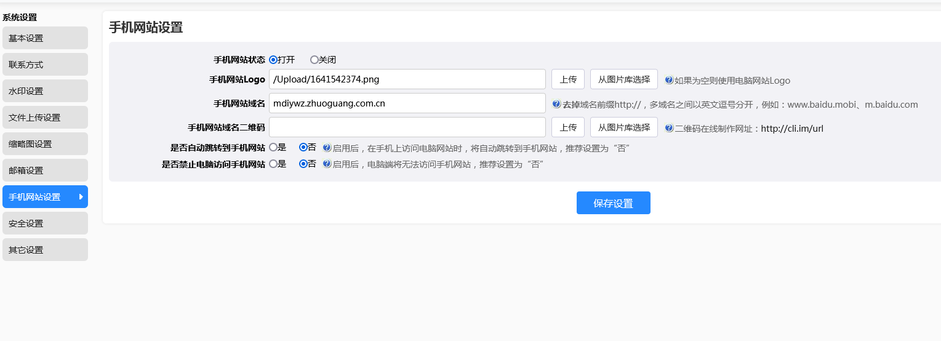Focus the 手机网站Logo path field
This screenshot has width=941, height=341.
coord(407,79)
